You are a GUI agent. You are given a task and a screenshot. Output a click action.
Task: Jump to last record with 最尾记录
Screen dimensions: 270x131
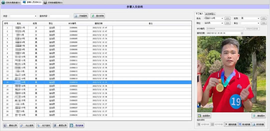coord(60,126)
